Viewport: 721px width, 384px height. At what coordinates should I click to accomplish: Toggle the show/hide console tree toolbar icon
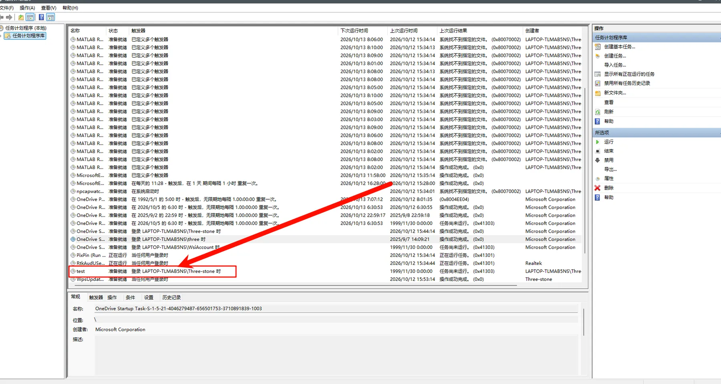[x=30, y=17]
